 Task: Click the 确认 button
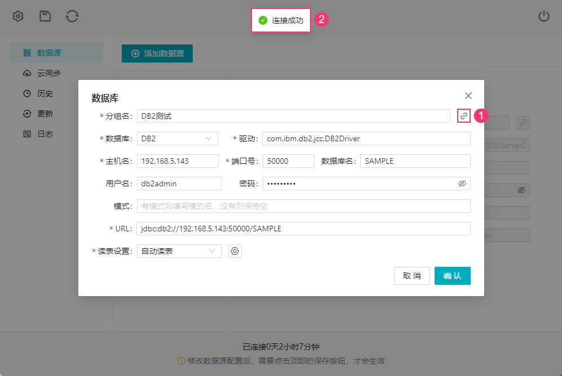pos(452,276)
